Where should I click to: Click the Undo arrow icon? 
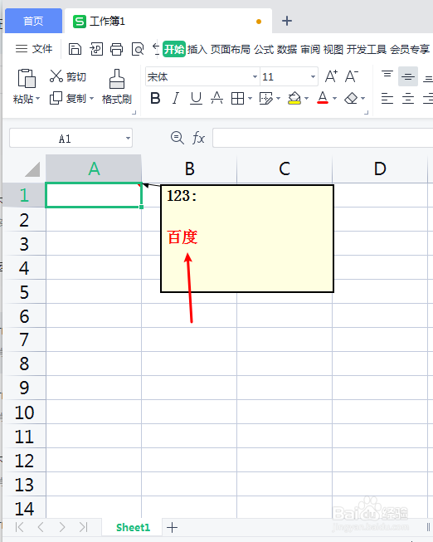[x=156, y=49]
